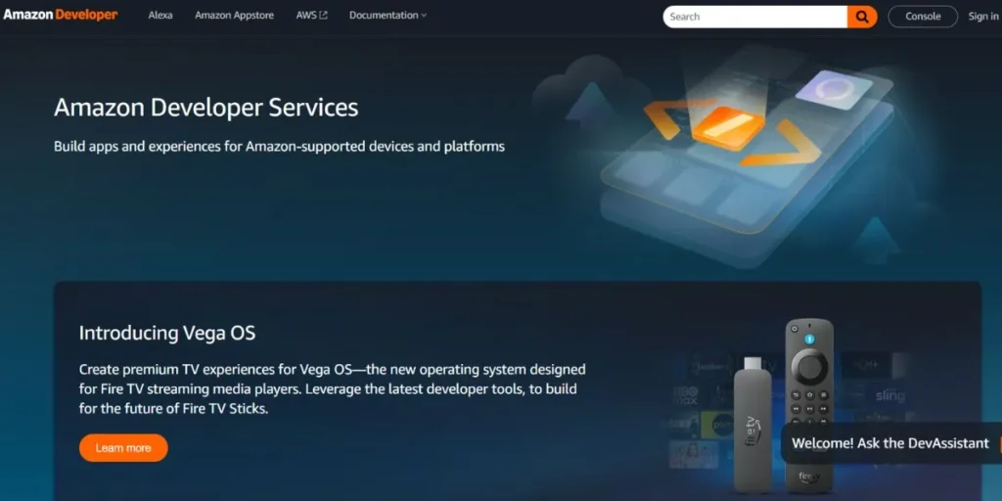Expand the Documentation dropdown menu
This screenshot has height=501, width=1002.
[x=384, y=16]
